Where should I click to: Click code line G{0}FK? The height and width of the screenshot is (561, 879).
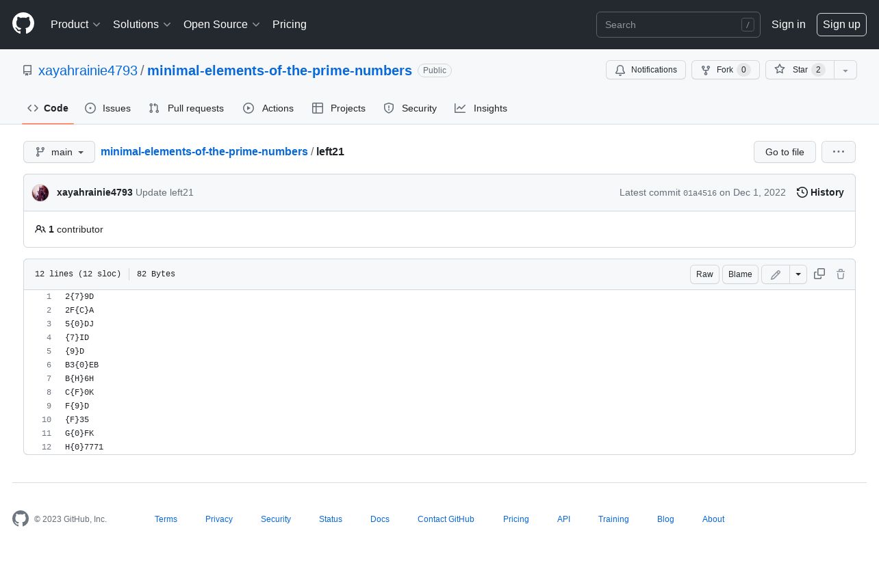pos(79,434)
